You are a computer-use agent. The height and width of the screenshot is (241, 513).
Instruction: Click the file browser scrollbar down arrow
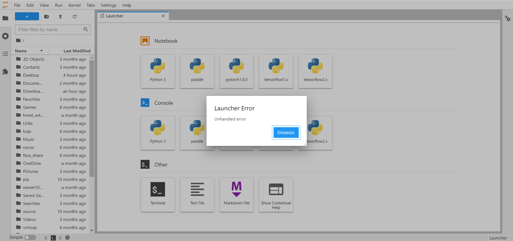click(x=92, y=230)
